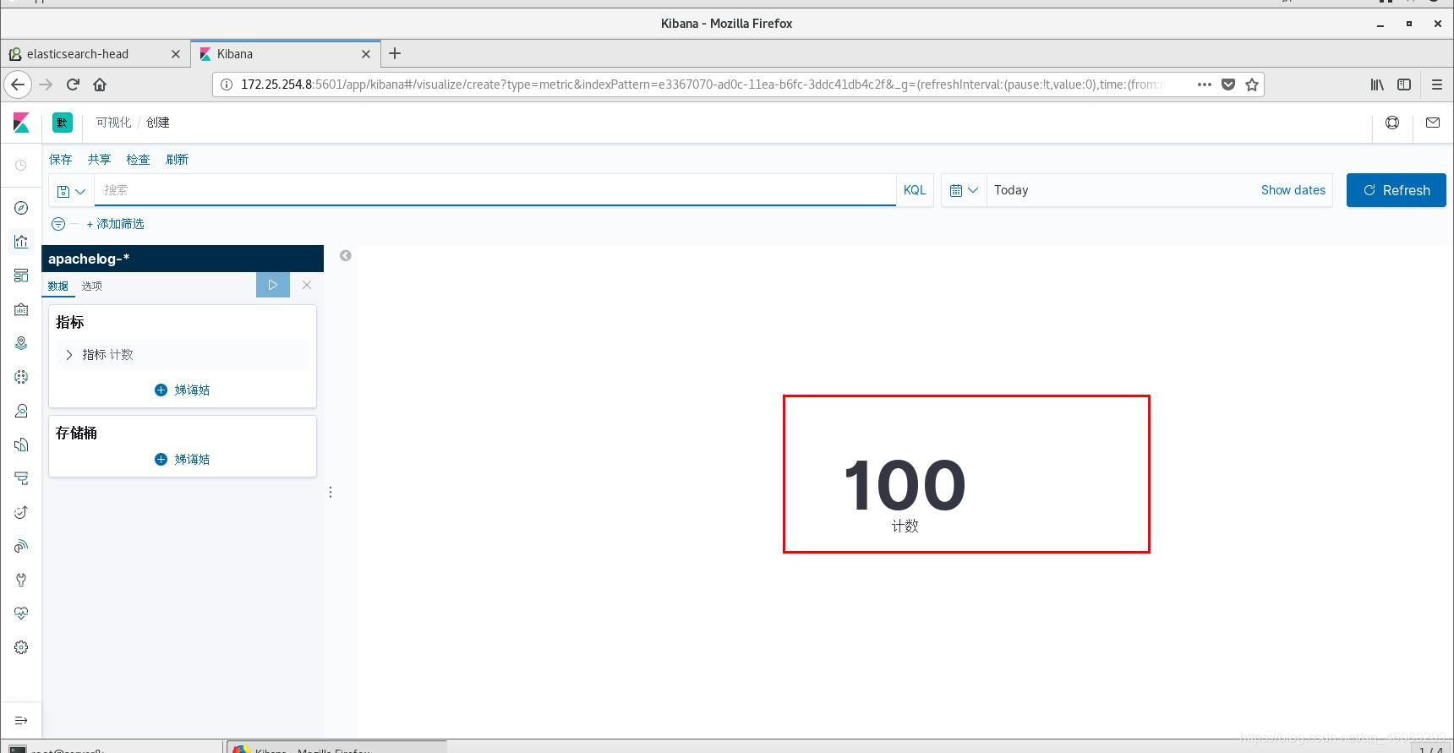
Task: Click 添加筛选 to add filter
Action: coord(116,224)
